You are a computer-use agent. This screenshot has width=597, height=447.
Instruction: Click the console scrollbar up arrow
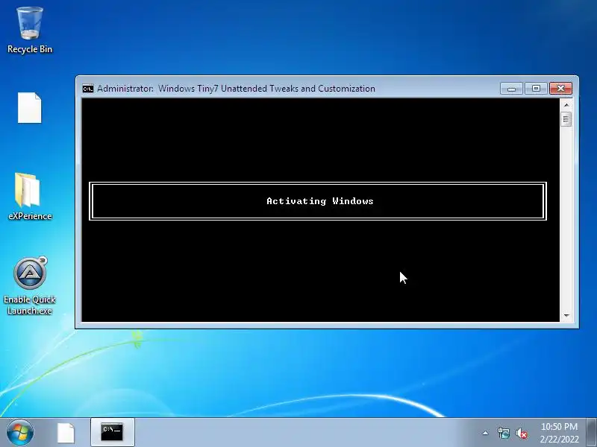tap(566, 105)
